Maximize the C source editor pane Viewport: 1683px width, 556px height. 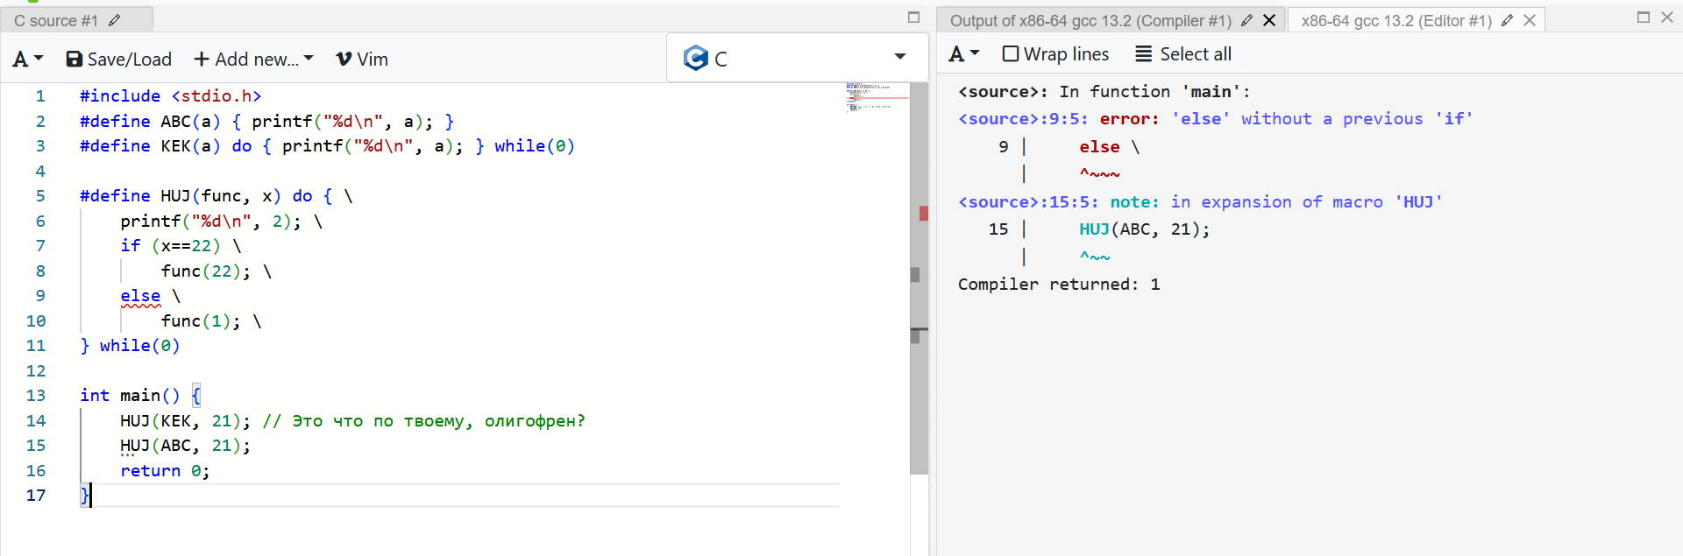coord(913,18)
